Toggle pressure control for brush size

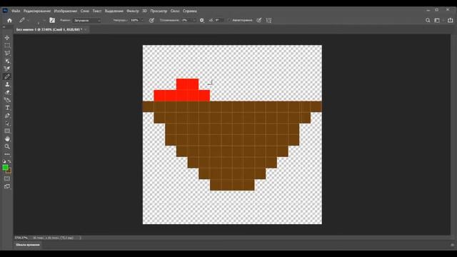click(x=258, y=21)
